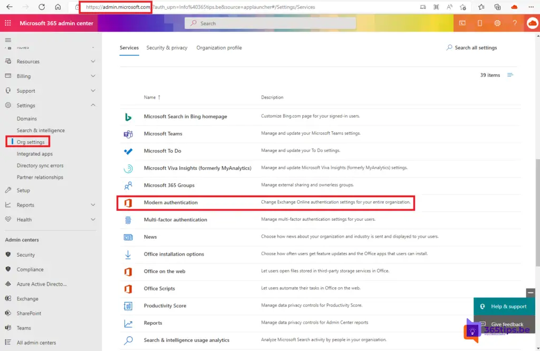Screen dimensions: 540x351
Task: Click the app launcher waffle icon
Action: pyautogui.click(x=7, y=23)
